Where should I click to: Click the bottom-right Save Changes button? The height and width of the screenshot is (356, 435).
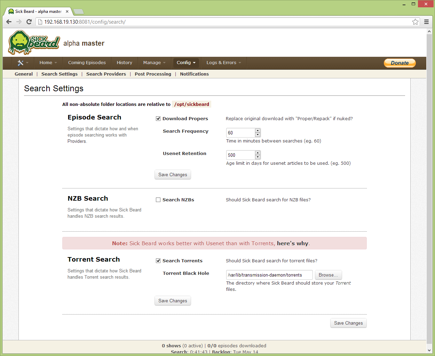click(348, 323)
